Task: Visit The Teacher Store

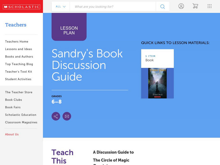Action: coord(18,92)
